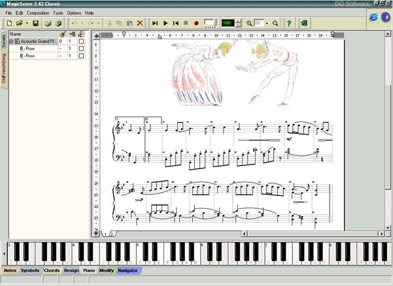
Task: Play from current position
Action: (155, 24)
